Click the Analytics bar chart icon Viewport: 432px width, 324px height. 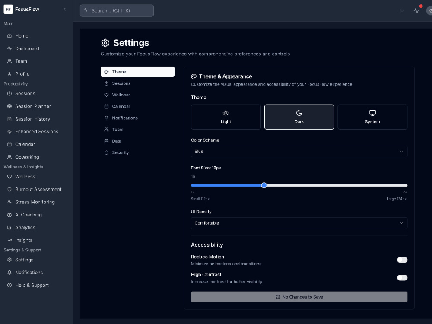10,227
